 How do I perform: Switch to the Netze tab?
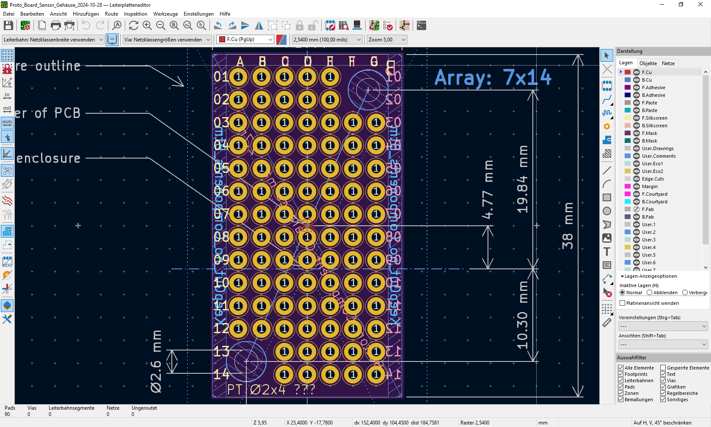click(x=668, y=63)
